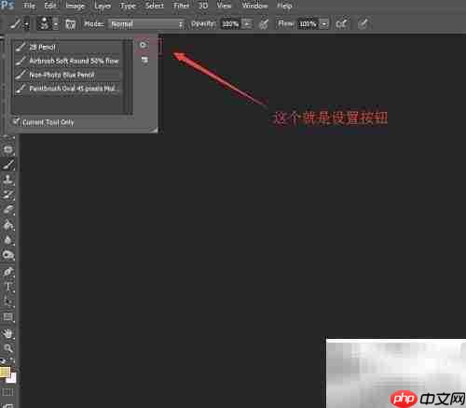466x408 pixels.
Task: Select the Clone Stamp tool
Action: click(x=8, y=179)
